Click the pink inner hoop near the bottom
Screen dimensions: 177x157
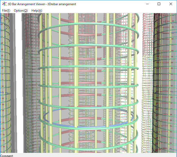70,144
